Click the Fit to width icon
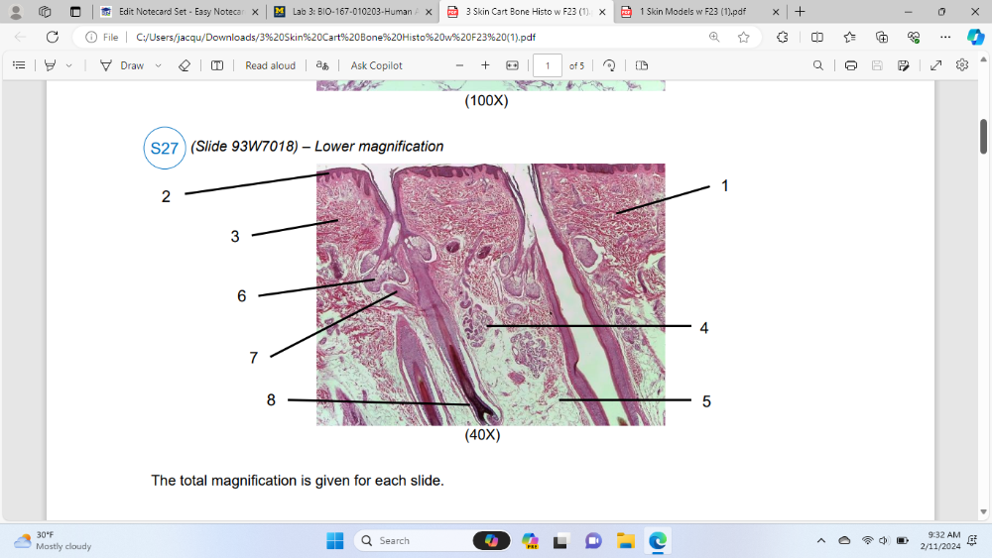992x558 pixels. [512, 65]
